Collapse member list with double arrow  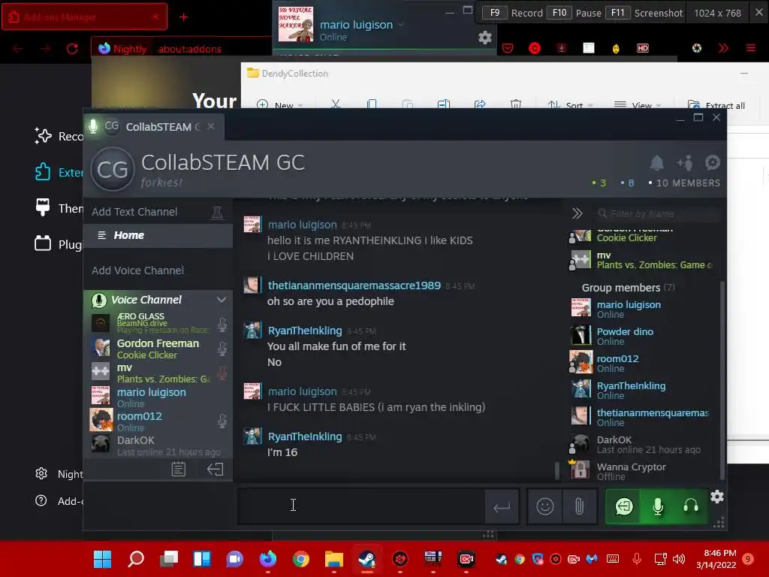(x=578, y=213)
